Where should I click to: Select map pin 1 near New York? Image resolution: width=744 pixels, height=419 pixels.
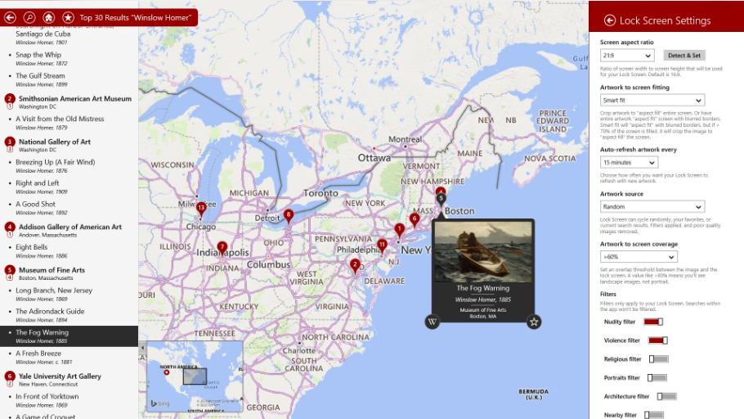coord(400,231)
